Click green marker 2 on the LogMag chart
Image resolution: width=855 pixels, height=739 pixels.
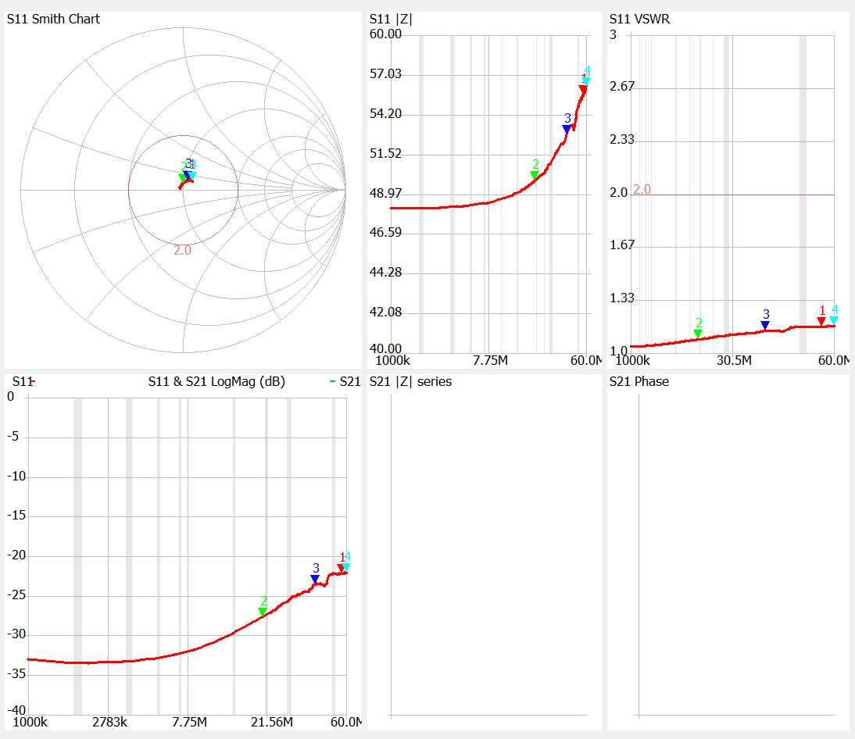click(x=263, y=612)
